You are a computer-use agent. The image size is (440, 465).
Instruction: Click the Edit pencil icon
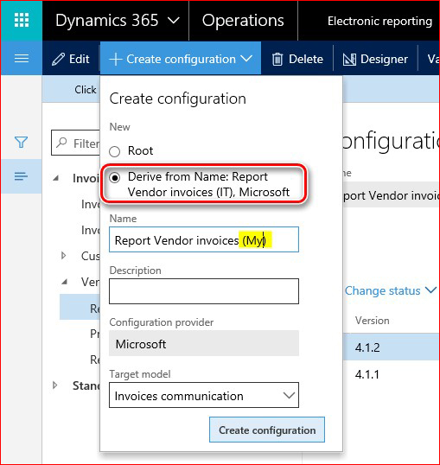tap(58, 59)
